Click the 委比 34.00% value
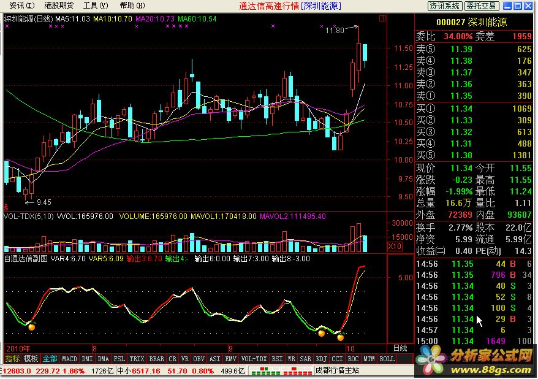This screenshot has height=379, width=538. click(458, 36)
